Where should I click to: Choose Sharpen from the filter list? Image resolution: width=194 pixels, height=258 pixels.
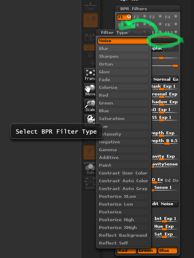(123, 57)
